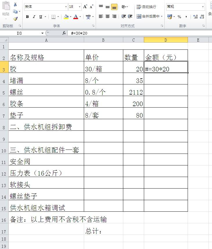
Task: Apply cell borders icon
Action: pos(54,17)
